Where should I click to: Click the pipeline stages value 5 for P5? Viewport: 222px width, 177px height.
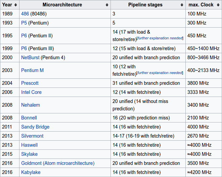coord(148,23)
